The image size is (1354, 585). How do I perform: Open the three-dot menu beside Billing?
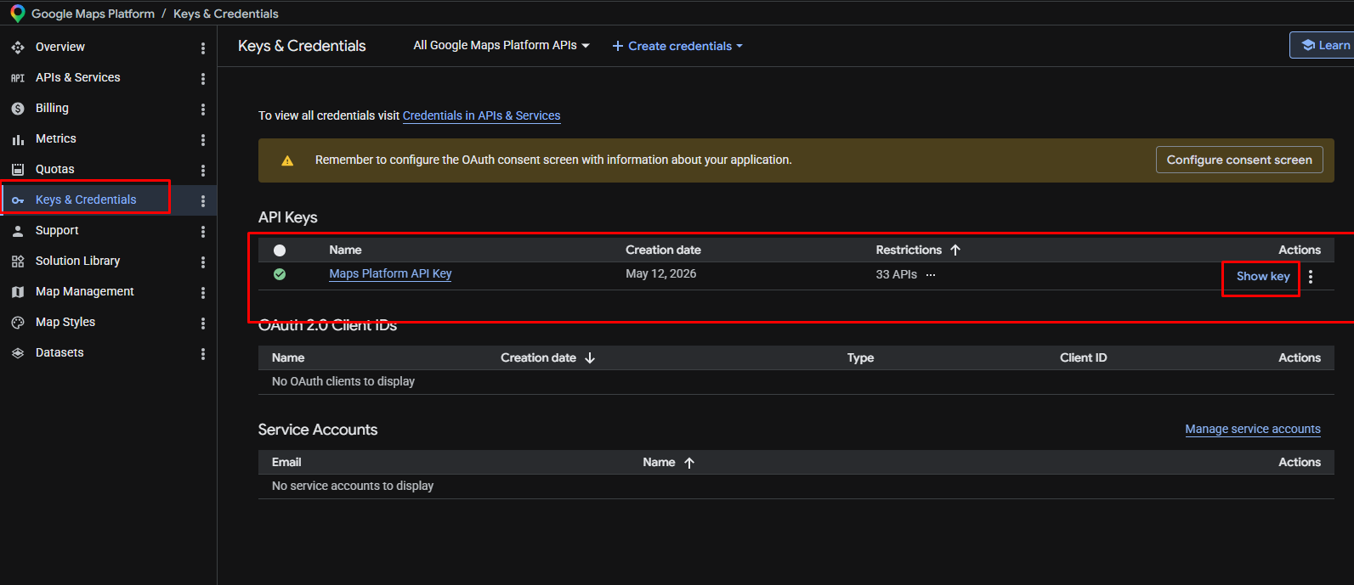point(203,110)
